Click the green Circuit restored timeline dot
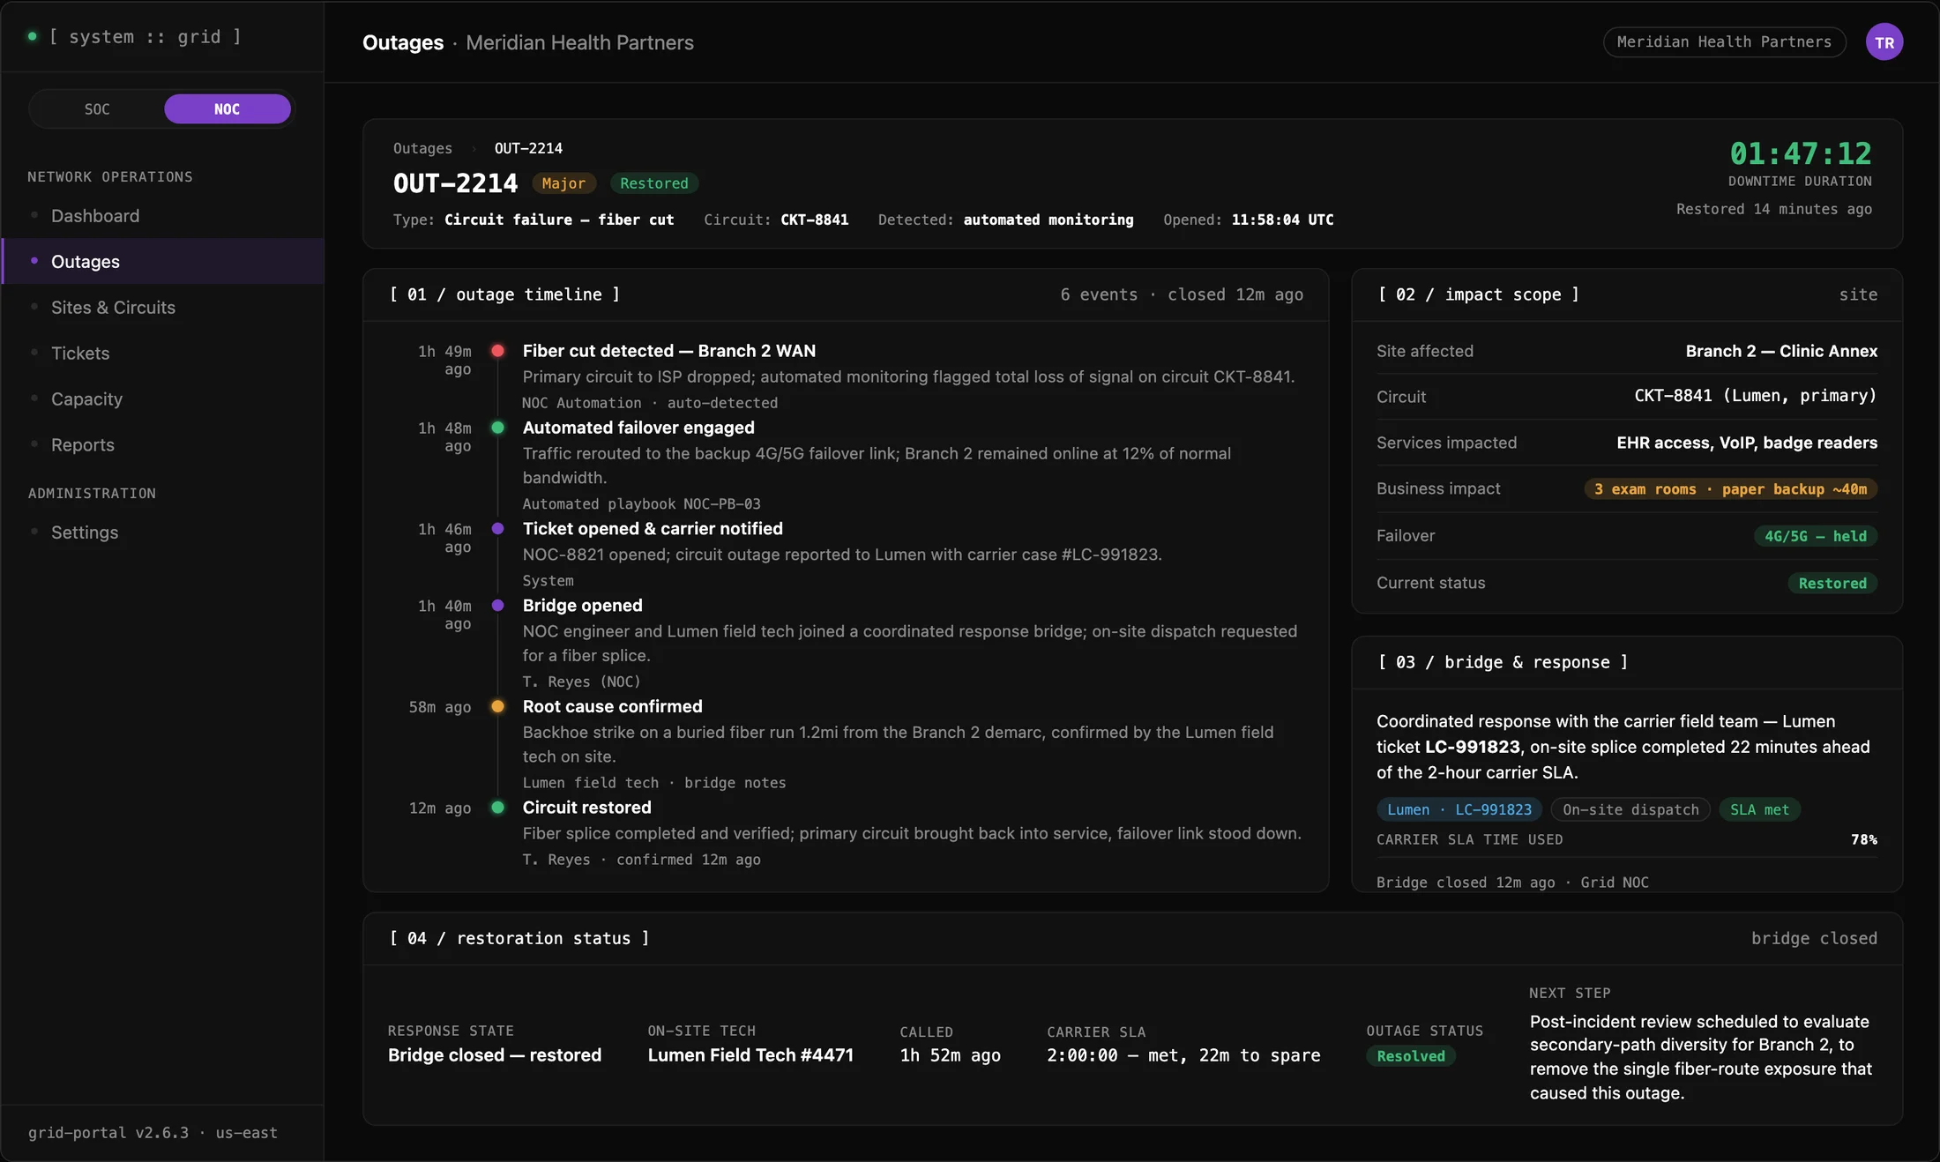Image resolution: width=1940 pixels, height=1162 pixels. point(497,808)
